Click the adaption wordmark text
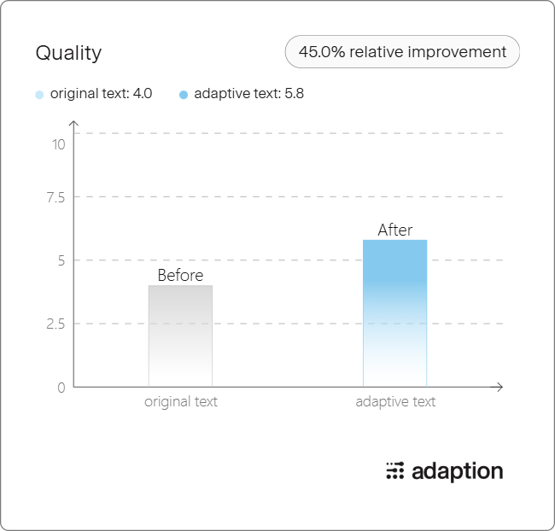This screenshot has width=555, height=531. tap(458, 472)
